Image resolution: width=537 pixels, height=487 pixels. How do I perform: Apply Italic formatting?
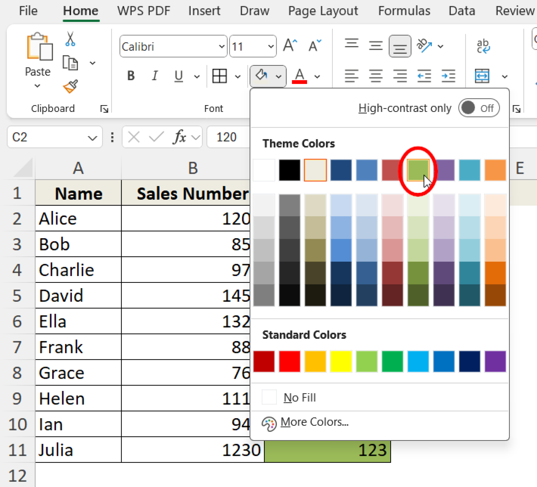(x=155, y=76)
